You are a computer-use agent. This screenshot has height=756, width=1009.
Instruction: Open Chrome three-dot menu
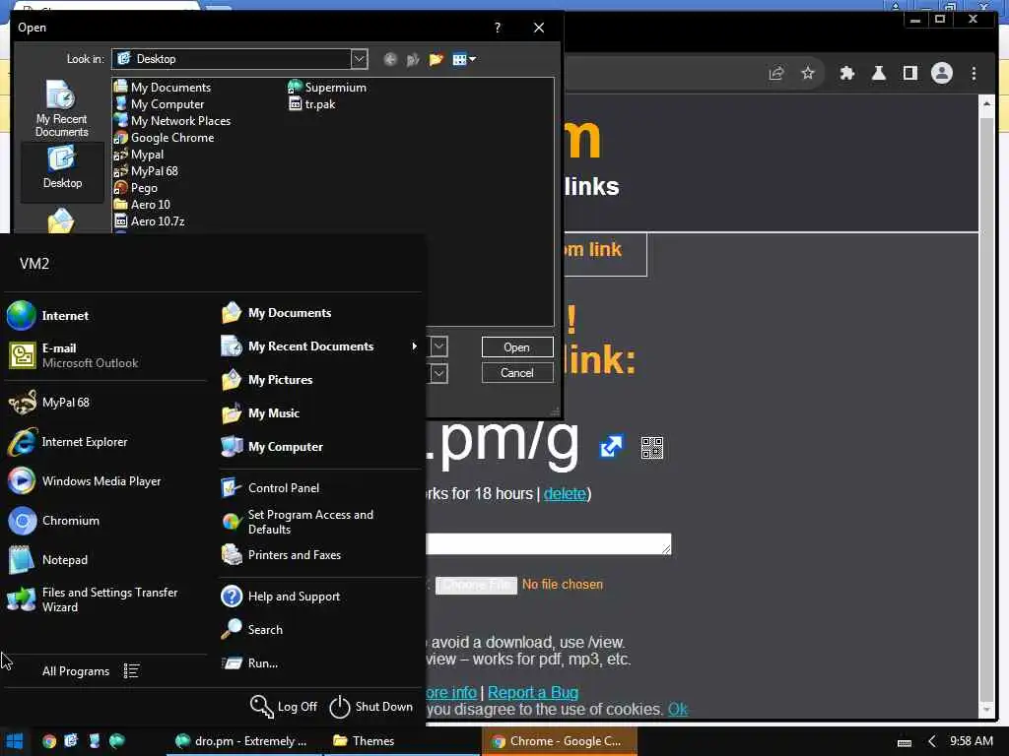[974, 73]
